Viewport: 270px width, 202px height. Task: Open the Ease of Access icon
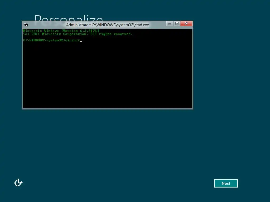[x=18, y=183]
